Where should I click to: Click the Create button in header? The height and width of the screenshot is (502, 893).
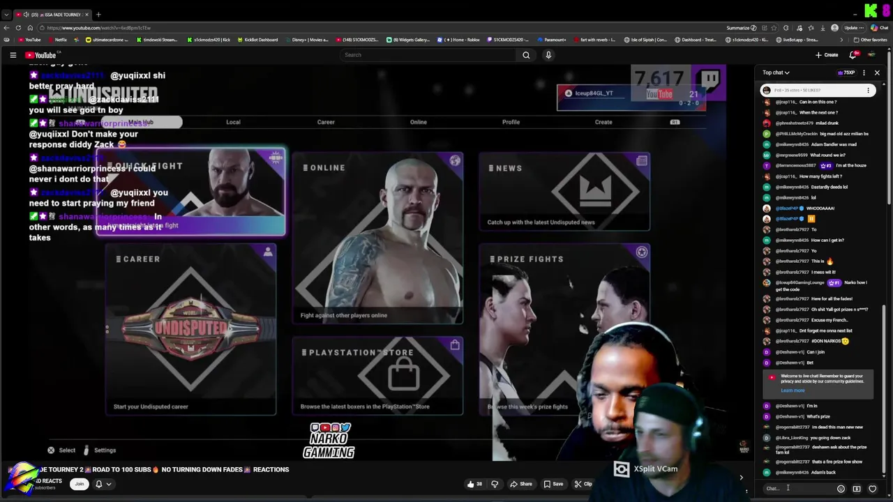(827, 55)
